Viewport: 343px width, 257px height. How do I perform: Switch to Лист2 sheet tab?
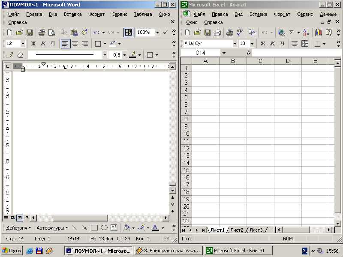point(237,230)
